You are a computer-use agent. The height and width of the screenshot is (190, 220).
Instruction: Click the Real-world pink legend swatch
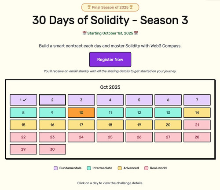coord(147,168)
